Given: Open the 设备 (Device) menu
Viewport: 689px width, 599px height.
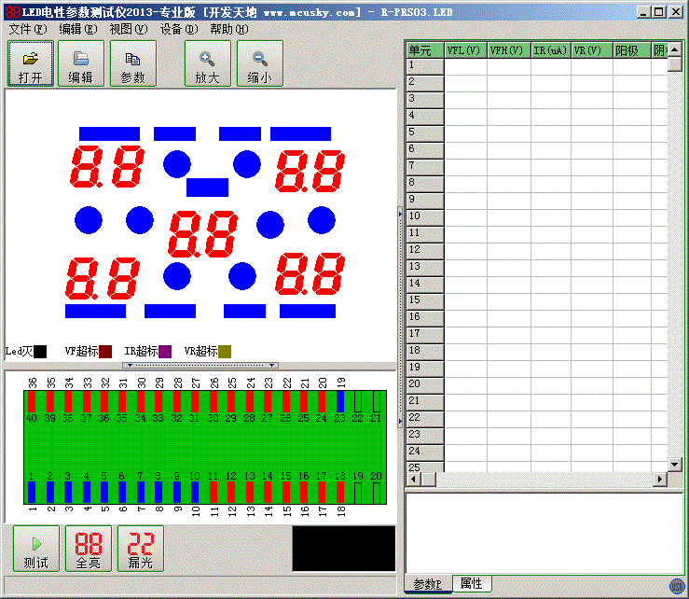Looking at the screenshot, I should click(178, 29).
